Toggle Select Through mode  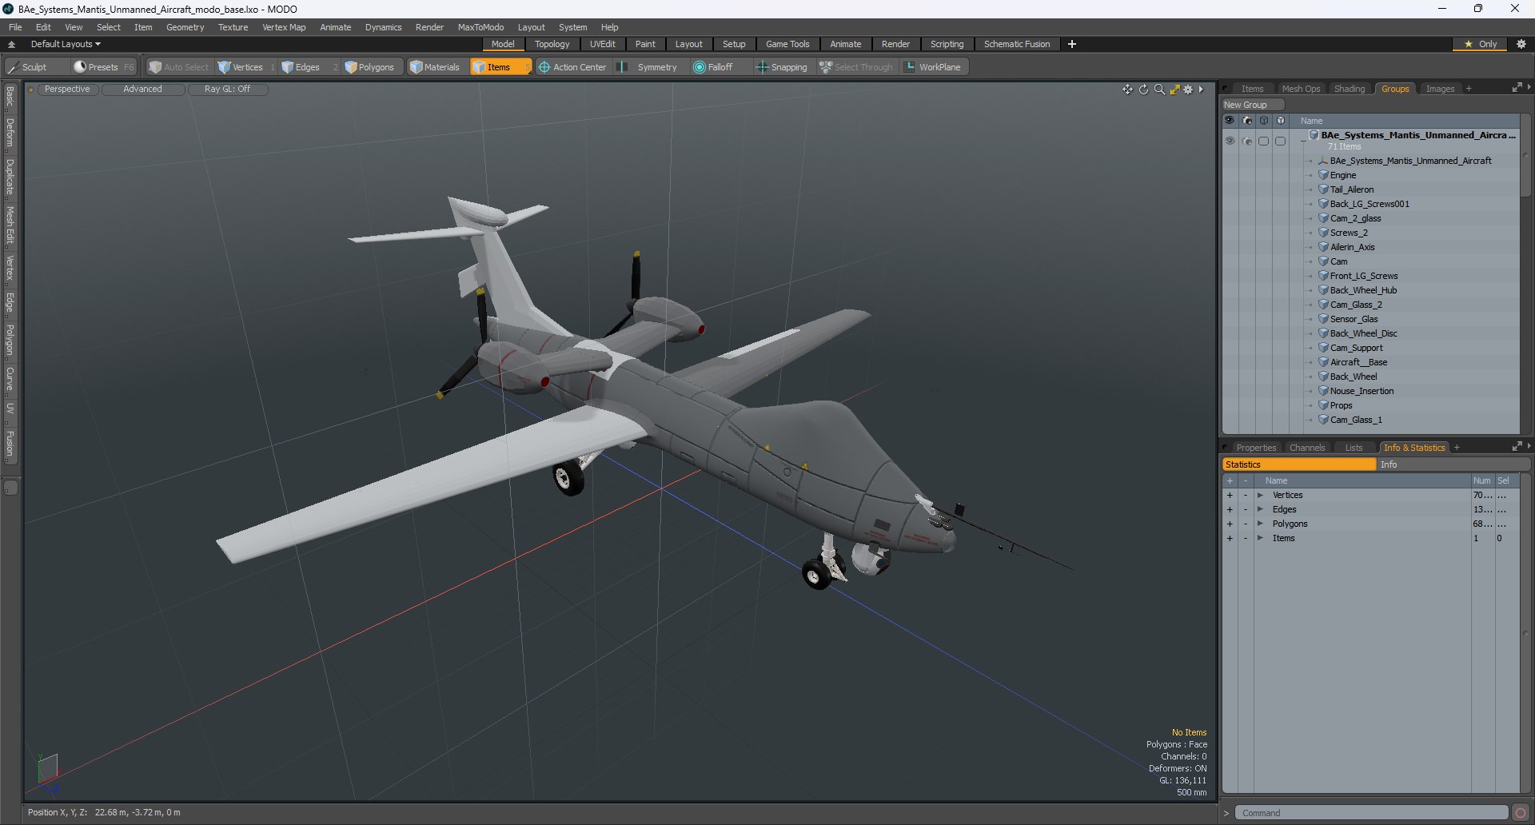(x=855, y=67)
